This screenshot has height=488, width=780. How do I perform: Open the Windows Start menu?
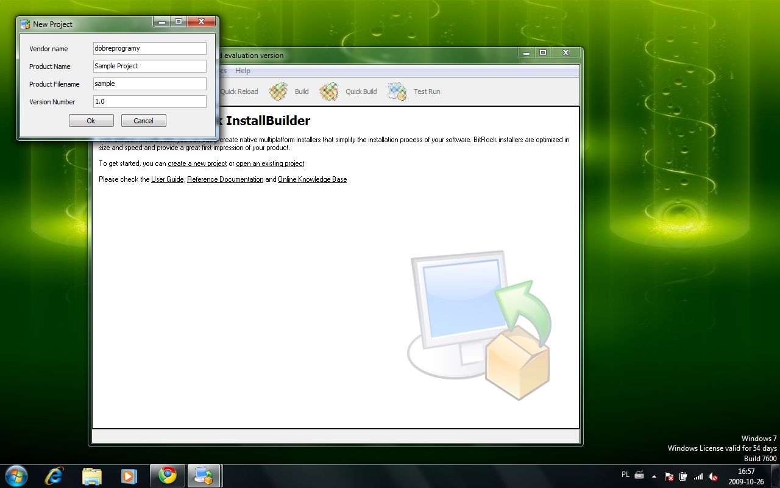point(16,475)
